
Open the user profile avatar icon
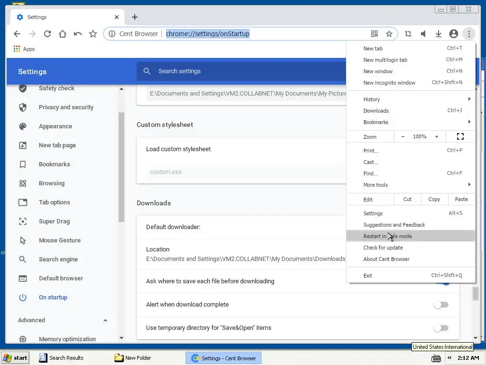[453, 34]
